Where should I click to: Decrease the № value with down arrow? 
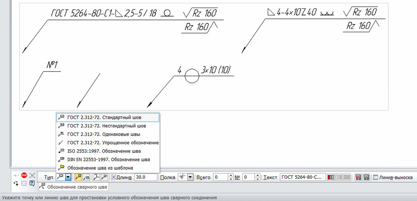coord(258,179)
